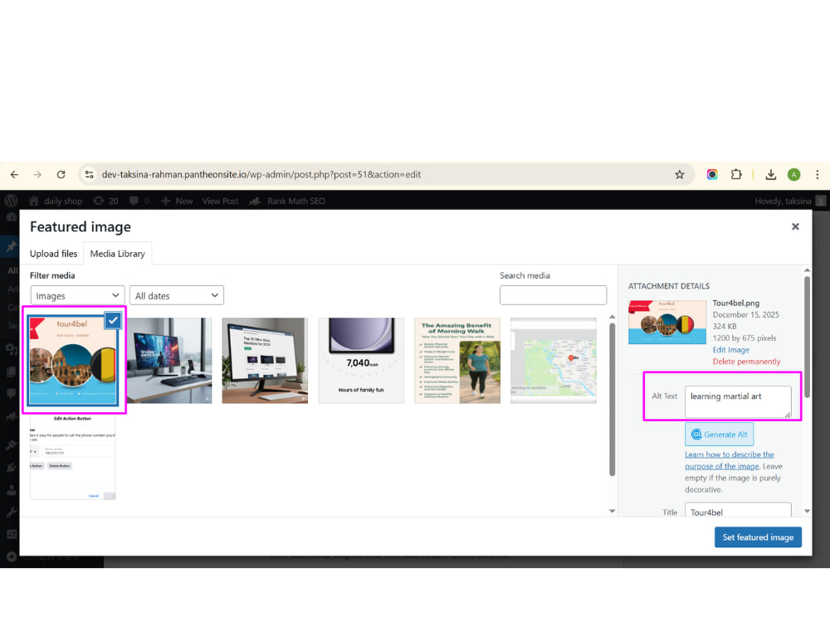The image size is (830, 622).
Task: Select the tour4bel thumbnail
Action: coord(73,361)
